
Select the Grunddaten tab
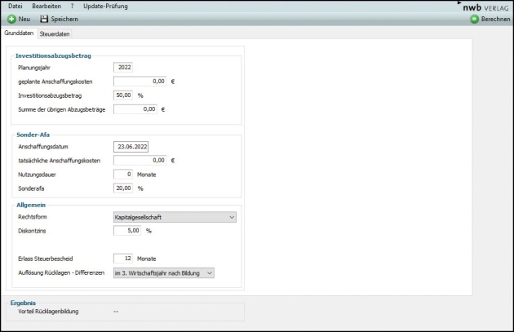click(x=19, y=33)
